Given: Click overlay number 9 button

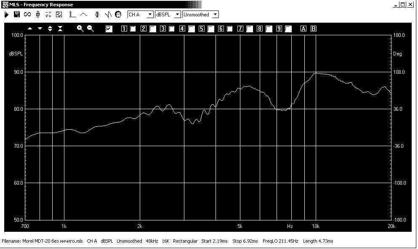Looking at the screenshot, I should (279, 29).
